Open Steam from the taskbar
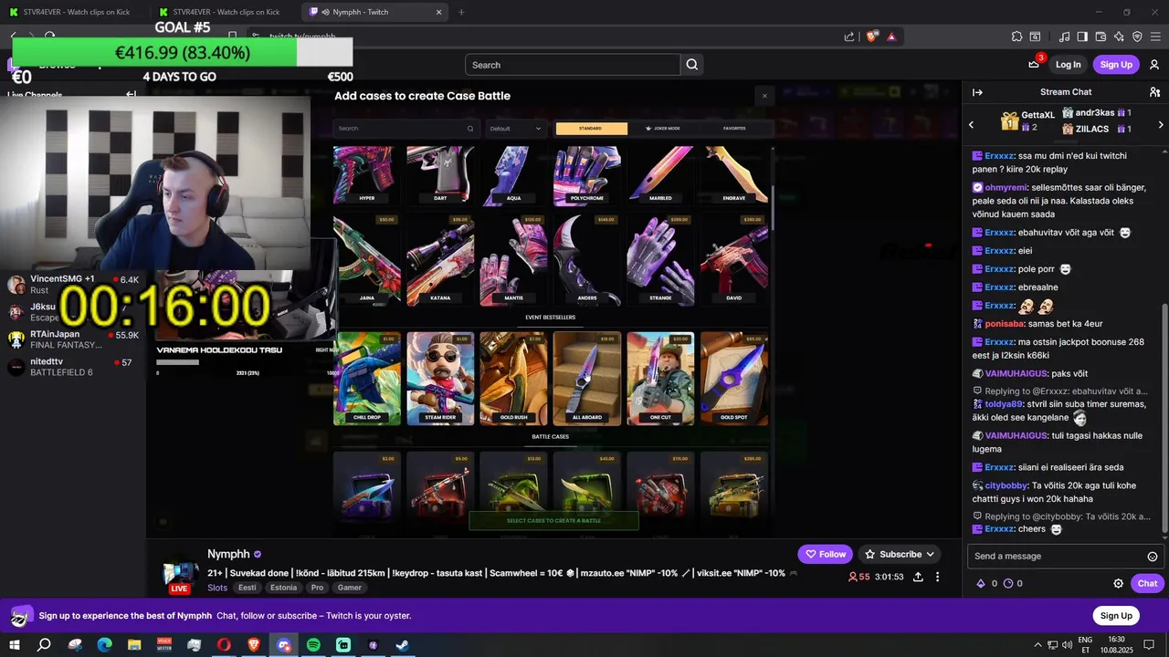Viewport: 1169px width, 657px height. pyautogui.click(x=402, y=645)
